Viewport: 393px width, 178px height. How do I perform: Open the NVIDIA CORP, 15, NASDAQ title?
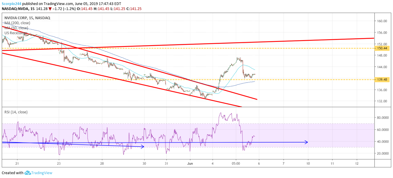(27, 18)
